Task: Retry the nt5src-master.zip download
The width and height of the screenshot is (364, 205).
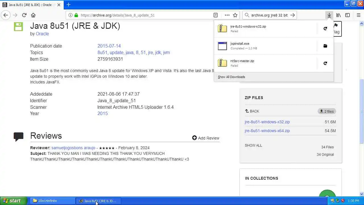Action: [325, 63]
